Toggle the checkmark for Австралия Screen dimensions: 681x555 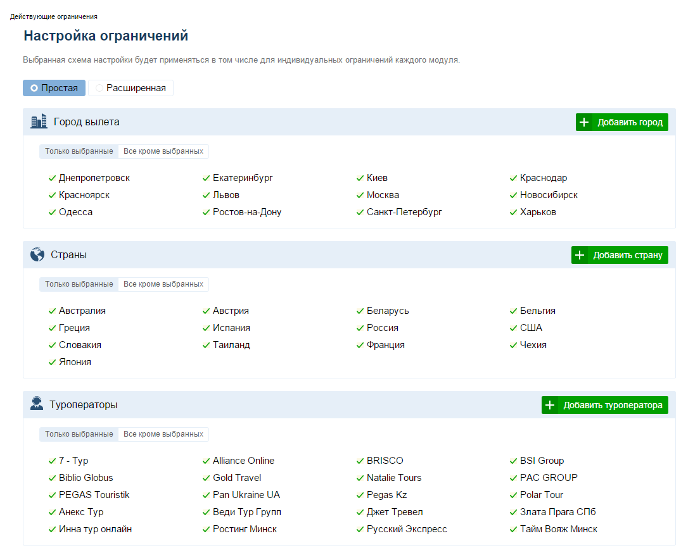pyautogui.click(x=52, y=311)
